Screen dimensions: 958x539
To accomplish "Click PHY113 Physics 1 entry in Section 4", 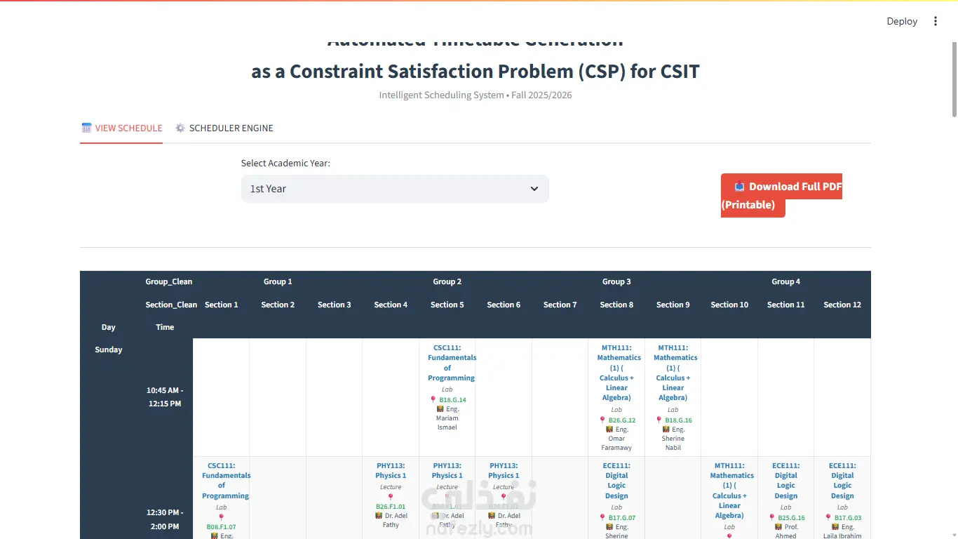I will (x=391, y=470).
